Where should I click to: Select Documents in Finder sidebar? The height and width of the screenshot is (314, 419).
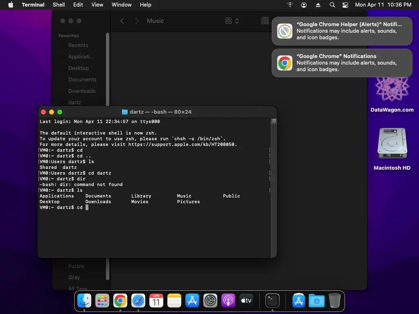coord(82,80)
